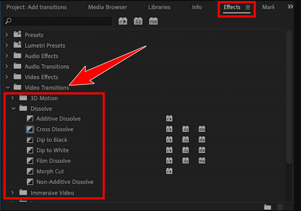Image resolution: width=301 pixels, height=211 pixels.
Task: Click Film Dissolve's YUV badge
Action: coord(202,161)
